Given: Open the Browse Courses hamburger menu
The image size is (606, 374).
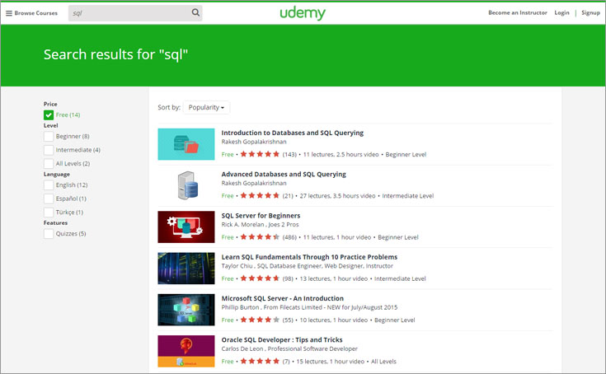Looking at the screenshot, I should click(31, 13).
